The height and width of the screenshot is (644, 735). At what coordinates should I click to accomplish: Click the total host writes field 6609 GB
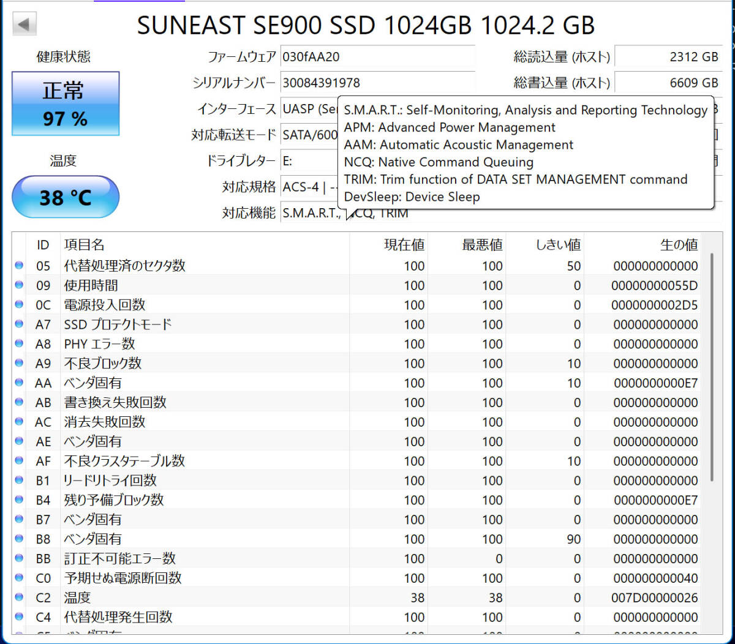click(668, 83)
